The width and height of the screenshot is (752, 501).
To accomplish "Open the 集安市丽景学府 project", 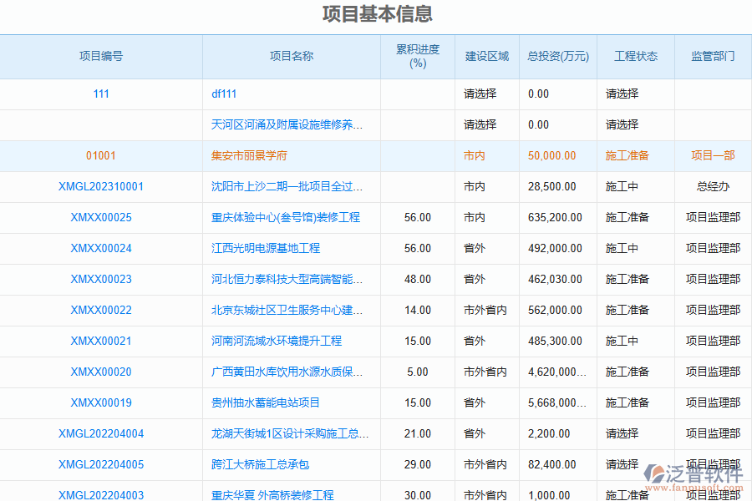I will click(249, 155).
